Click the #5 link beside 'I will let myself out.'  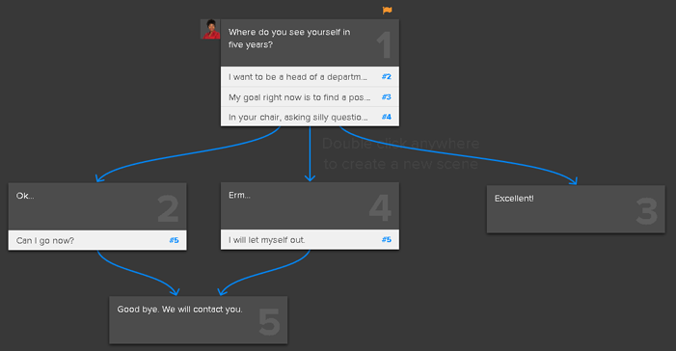coord(387,239)
